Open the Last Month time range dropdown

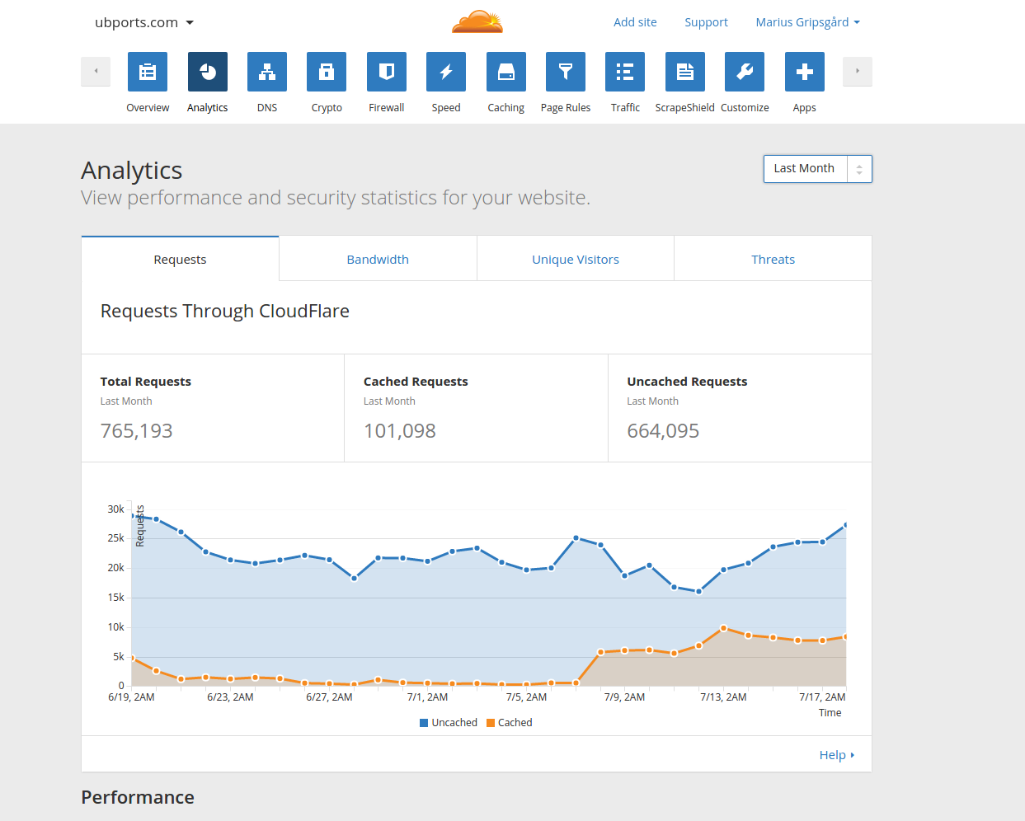click(x=817, y=169)
